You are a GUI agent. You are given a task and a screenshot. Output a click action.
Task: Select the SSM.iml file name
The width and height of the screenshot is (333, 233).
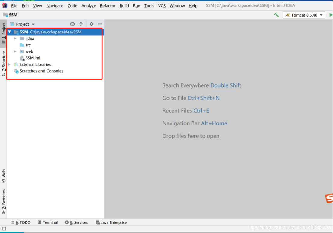pos(33,58)
